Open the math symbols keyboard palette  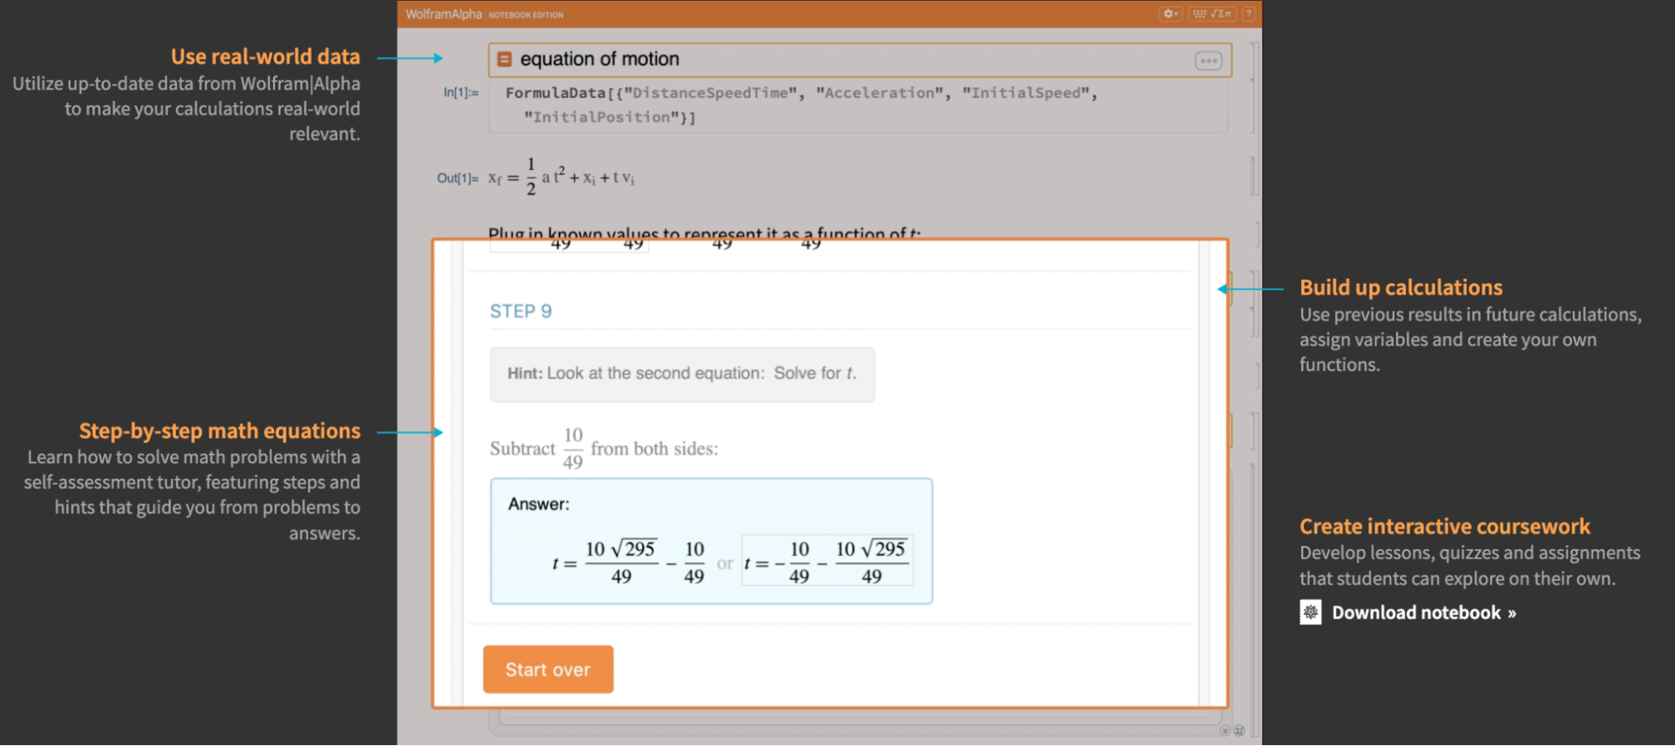(x=1212, y=14)
